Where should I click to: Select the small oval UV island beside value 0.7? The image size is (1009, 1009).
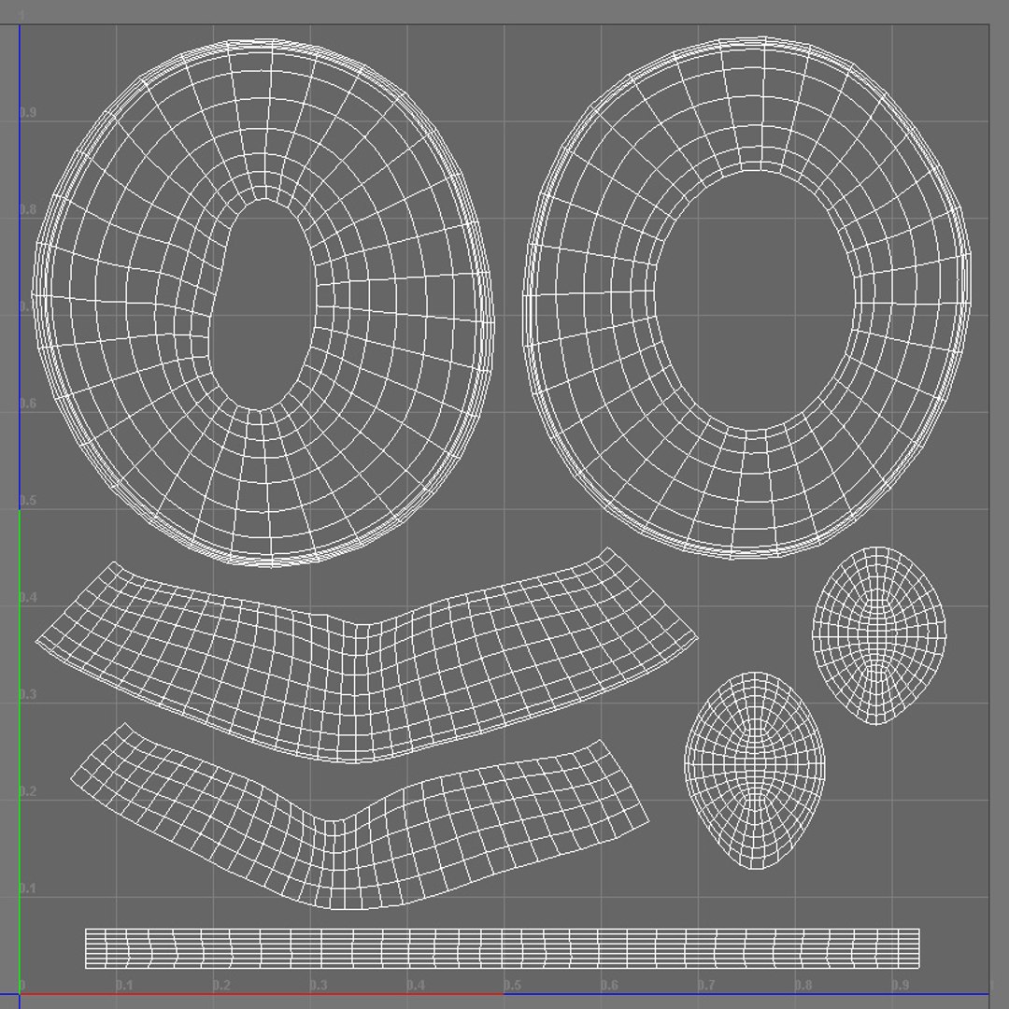coord(755,770)
